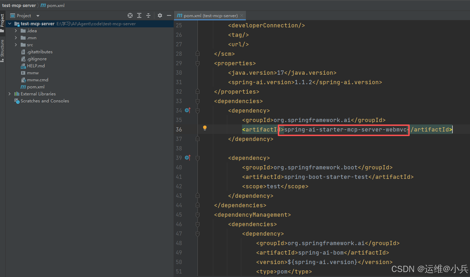Click the src folder icon
Image resolution: width=470 pixels, height=277 pixels.
pyautogui.click(x=23, y=45)
